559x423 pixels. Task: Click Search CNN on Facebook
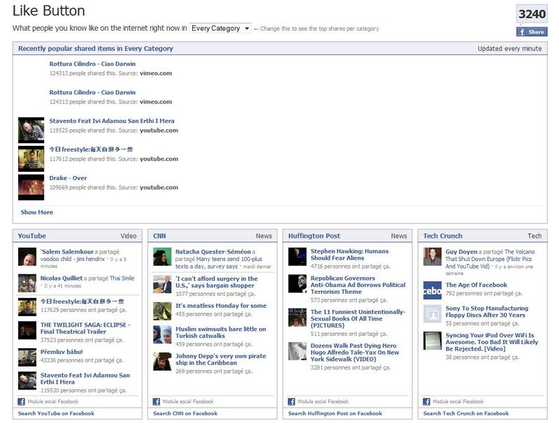[x=185, y=413]
